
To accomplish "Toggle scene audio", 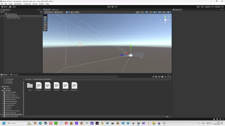I will tap(151, 12).
